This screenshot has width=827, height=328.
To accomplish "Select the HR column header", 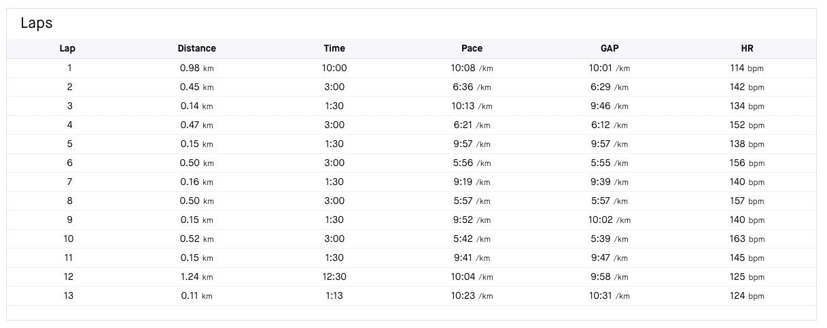I will click(x=747, y=49).
